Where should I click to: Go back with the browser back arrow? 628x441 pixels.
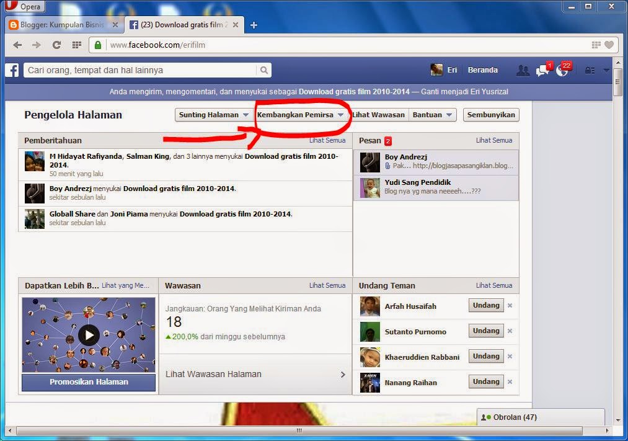[x=17, y=45]
